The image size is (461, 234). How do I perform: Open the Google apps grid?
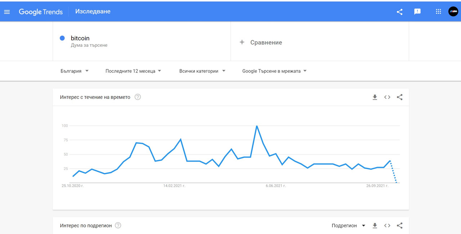coord(438,12)
